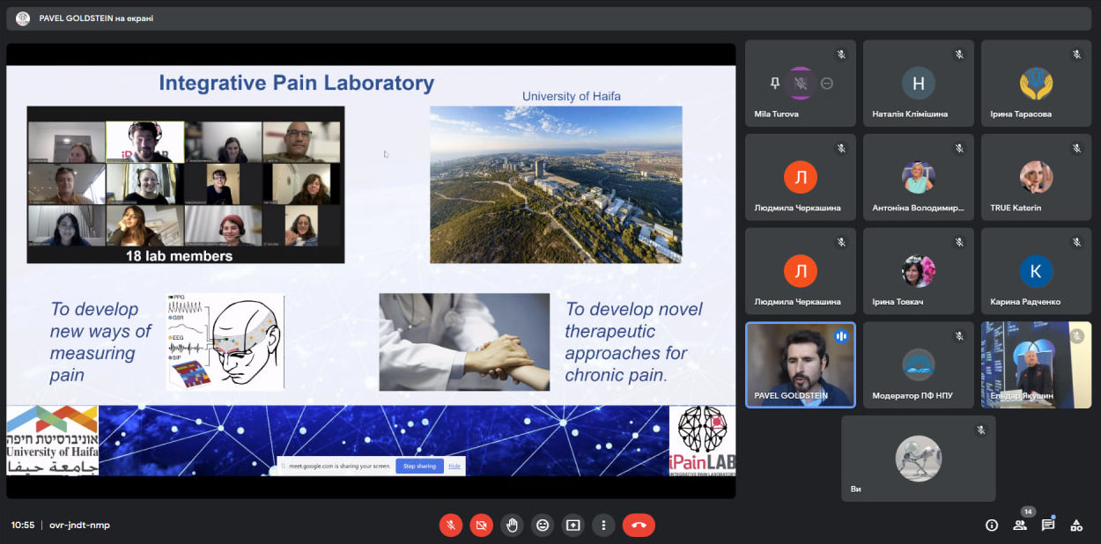The height and width of the screenshot is (544, 1101).
Task: Leave the call with the red hang-up button
Action: (639, 526)
